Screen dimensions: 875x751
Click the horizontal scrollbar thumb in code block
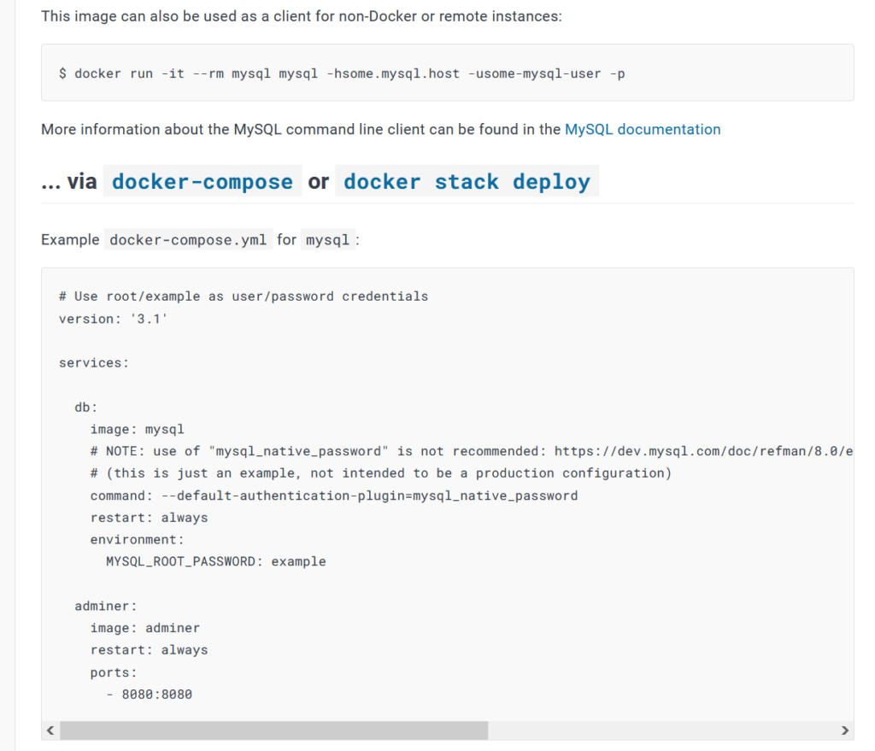coord(274,730)
